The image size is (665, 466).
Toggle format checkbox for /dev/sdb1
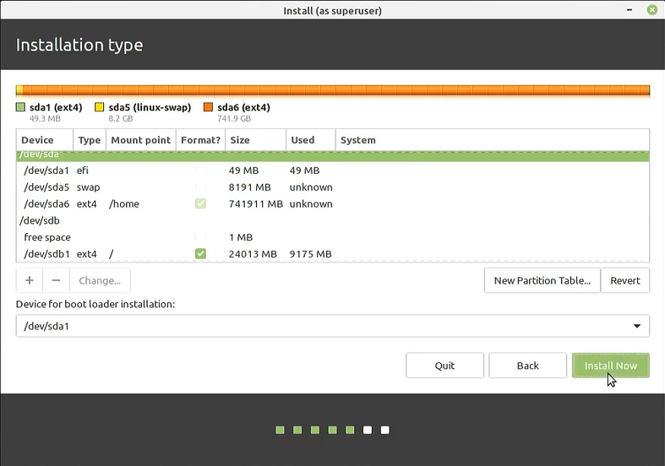click(200, 254)
